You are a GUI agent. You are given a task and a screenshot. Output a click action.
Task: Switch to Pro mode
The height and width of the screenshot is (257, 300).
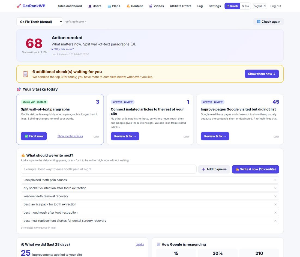click(245, 6)
